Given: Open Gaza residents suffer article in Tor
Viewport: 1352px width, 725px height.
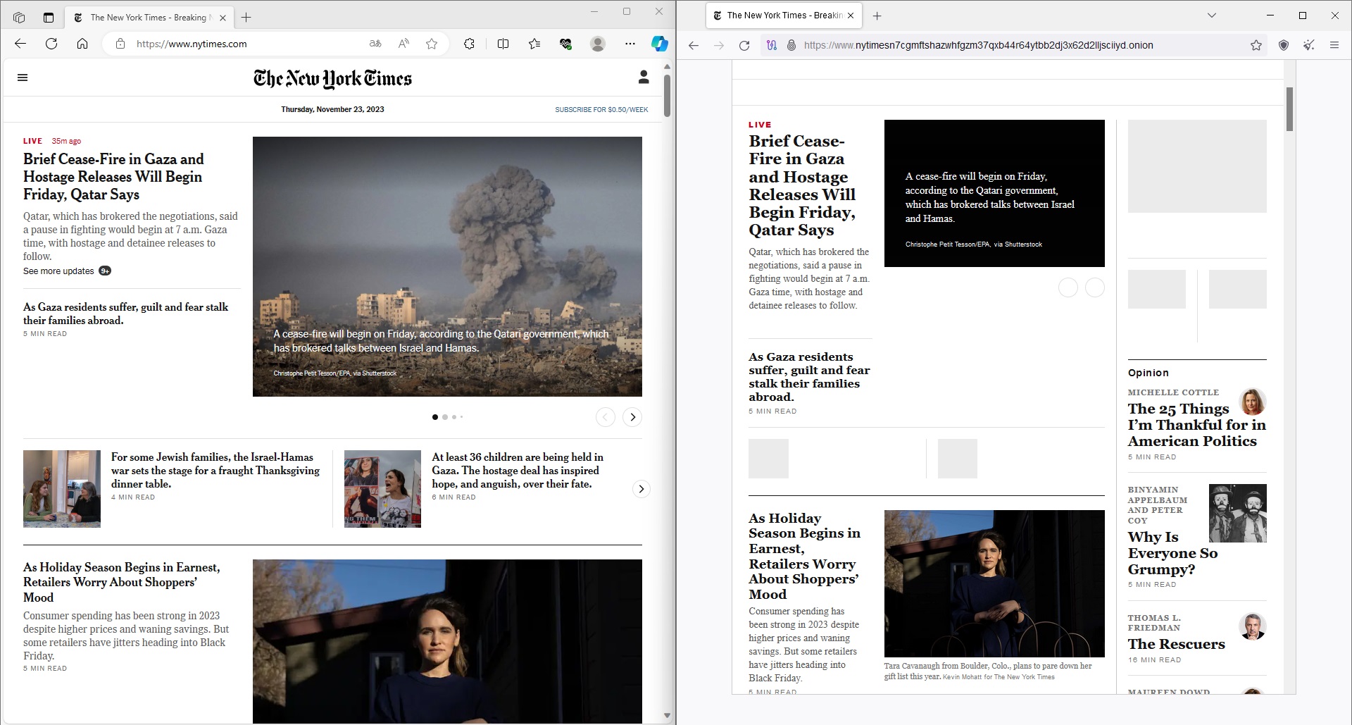Looking at the screenshot, I should 809,377.
